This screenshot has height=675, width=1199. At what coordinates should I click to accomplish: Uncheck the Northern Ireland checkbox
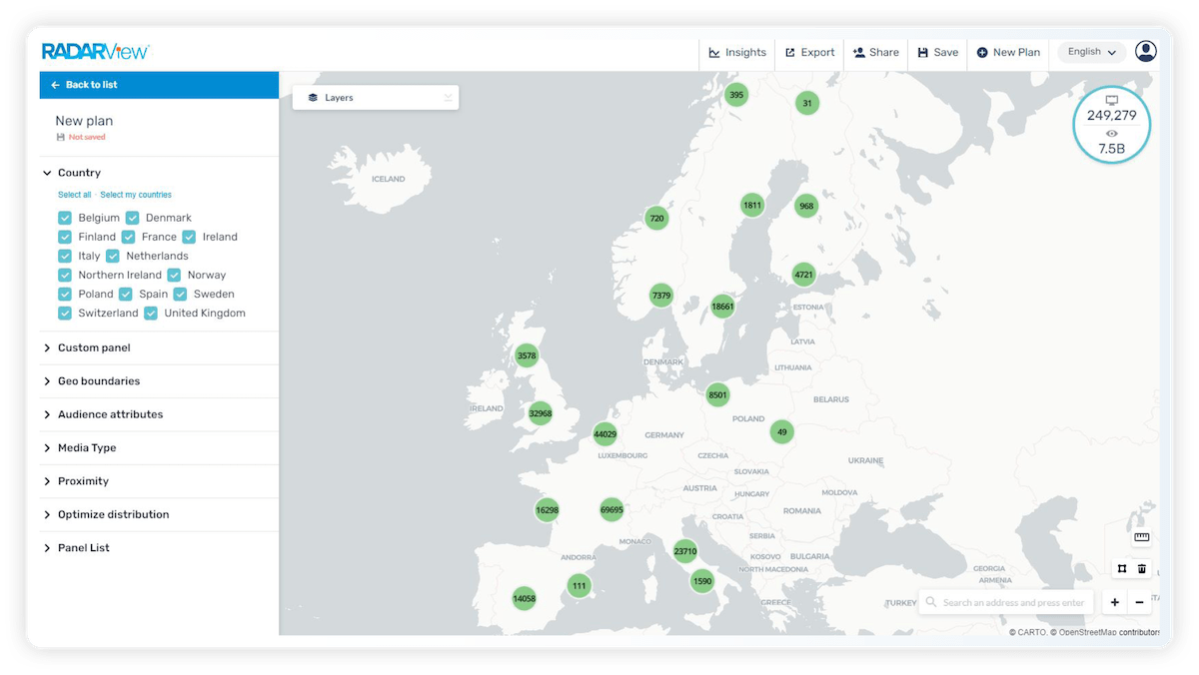(x=65, y=275)
